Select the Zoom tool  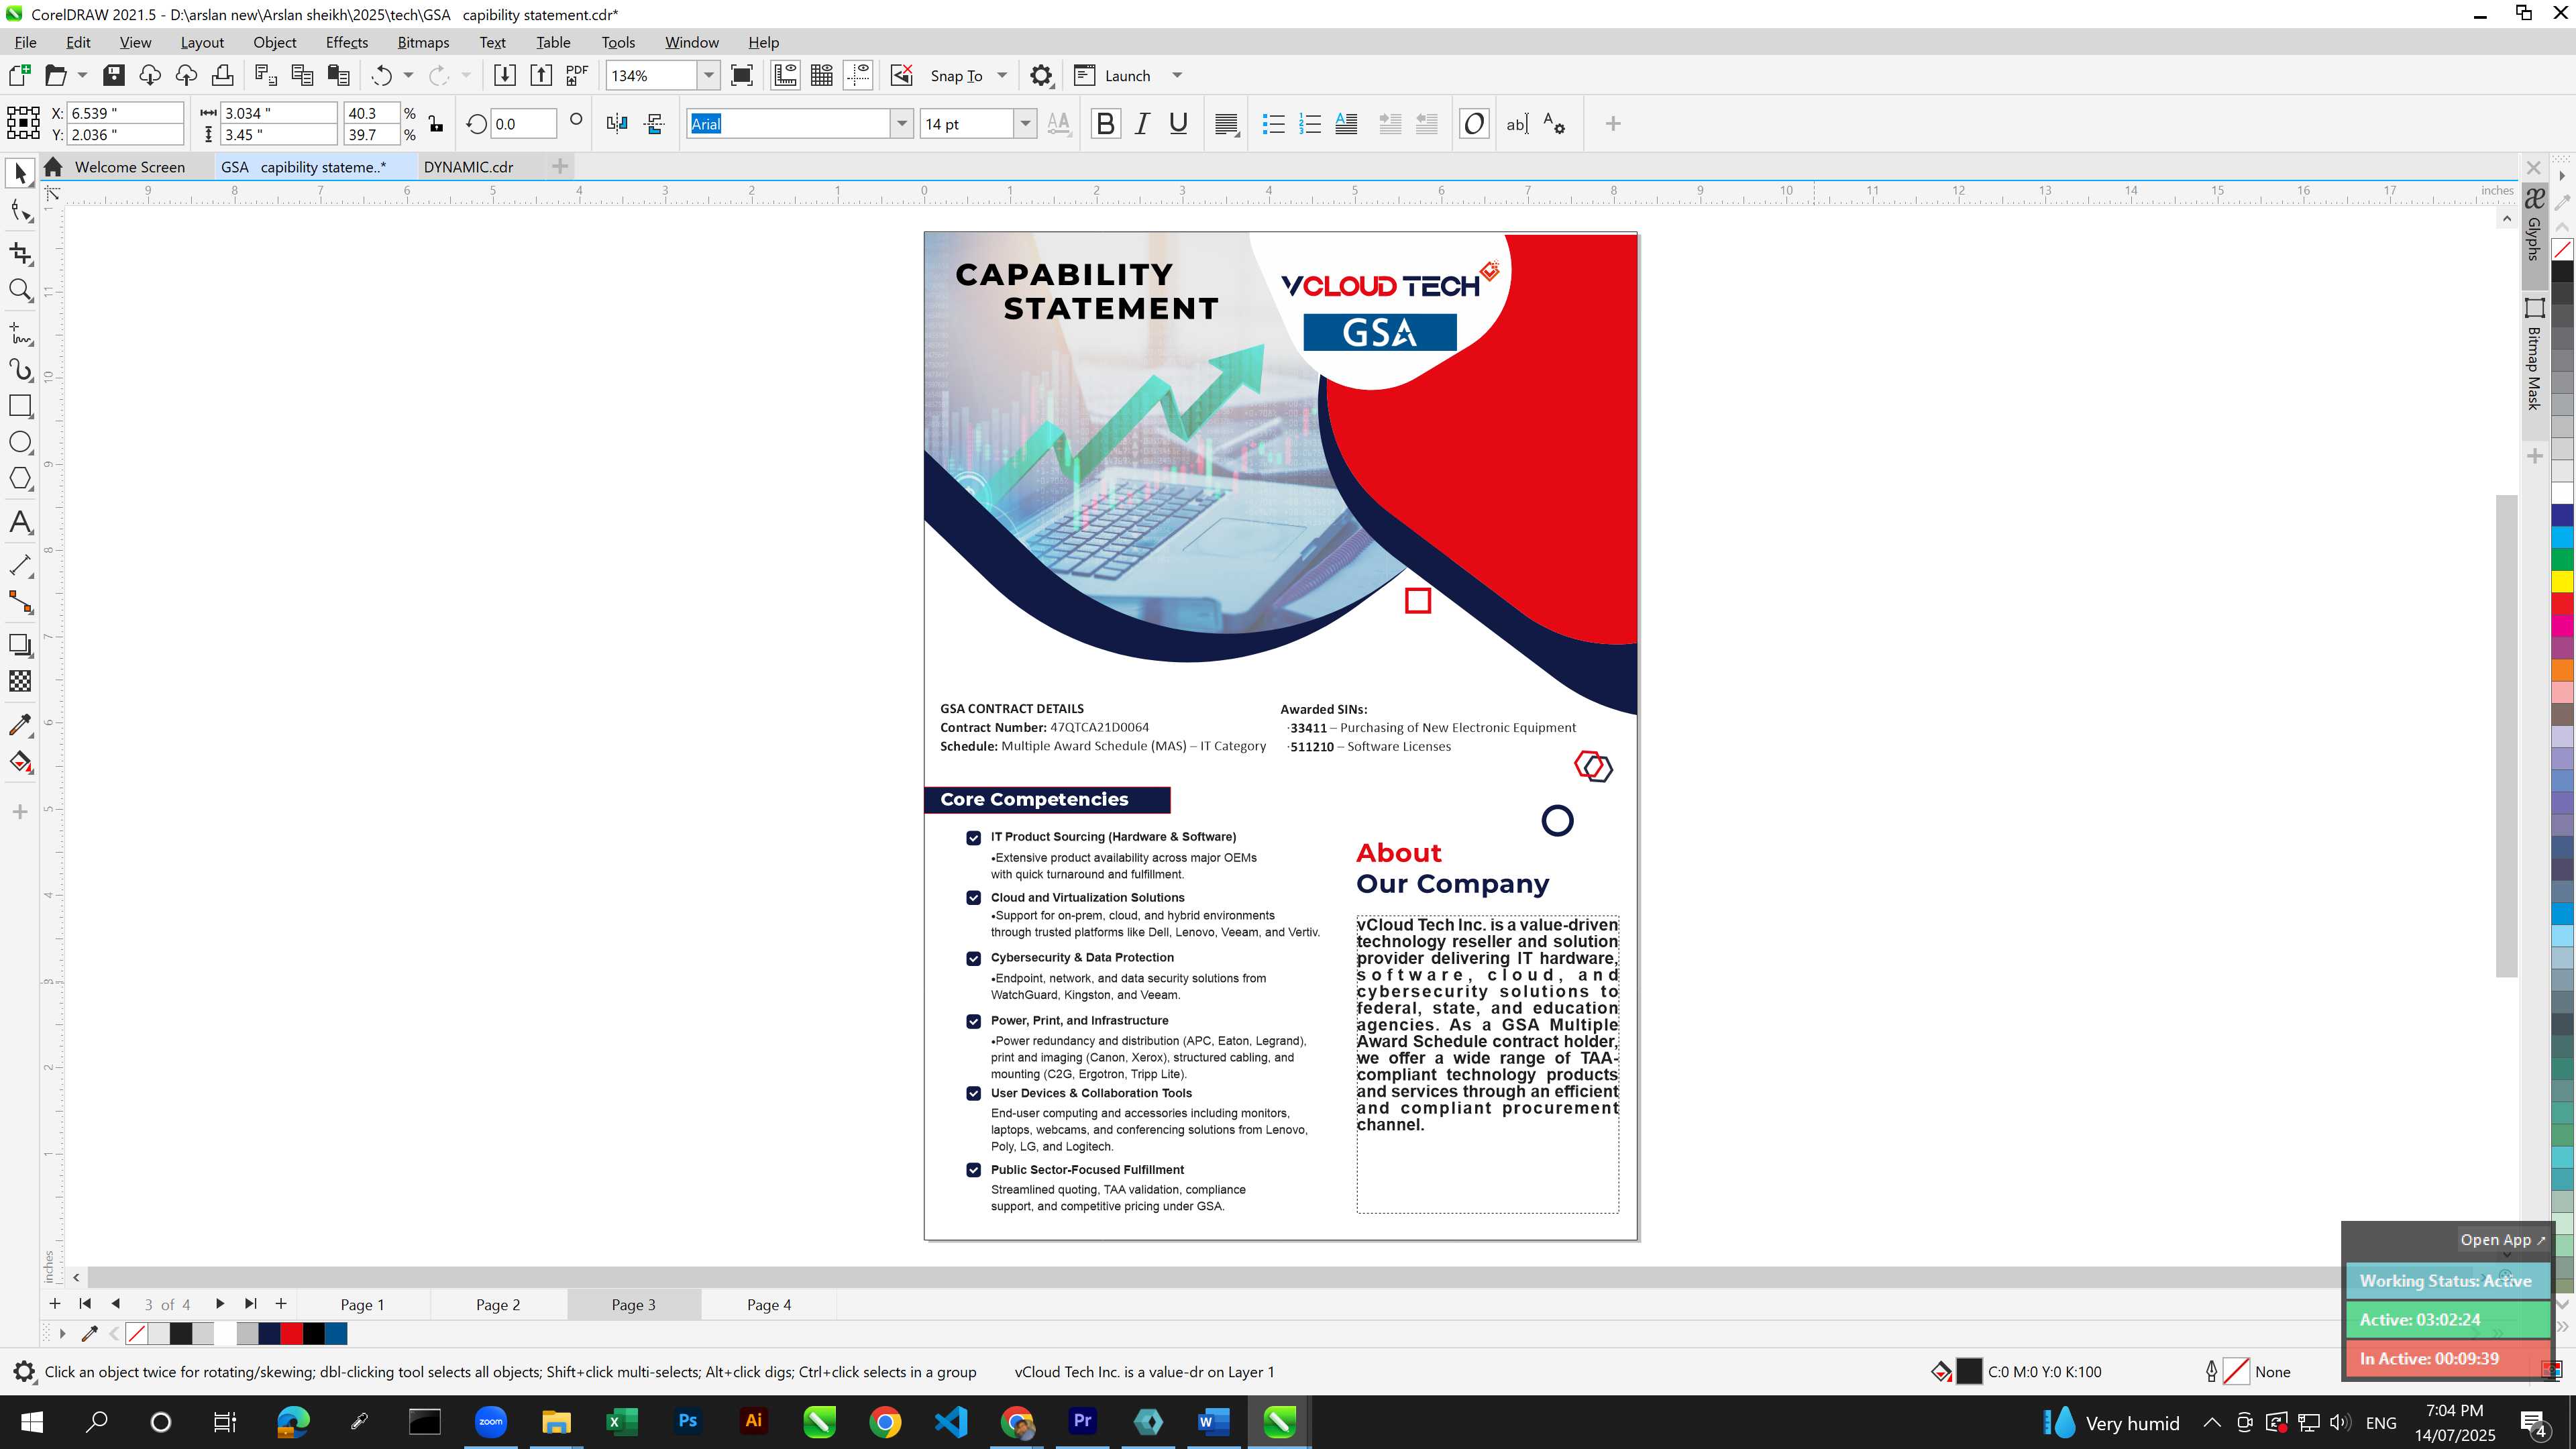20,290
